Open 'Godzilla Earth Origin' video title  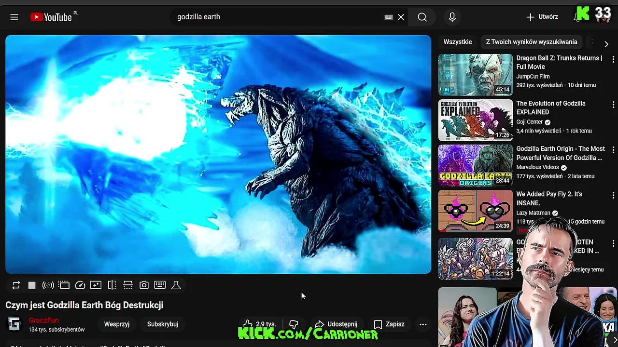pos(561,153)
